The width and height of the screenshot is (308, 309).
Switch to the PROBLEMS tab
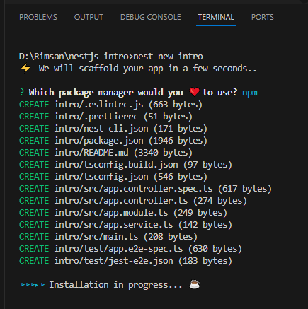point(38,17)
